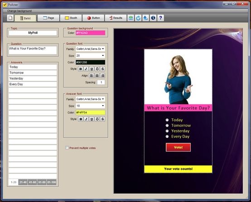Show answers 61-80 page
Viewport: 251px width, 202px height.
click(42, 182)
